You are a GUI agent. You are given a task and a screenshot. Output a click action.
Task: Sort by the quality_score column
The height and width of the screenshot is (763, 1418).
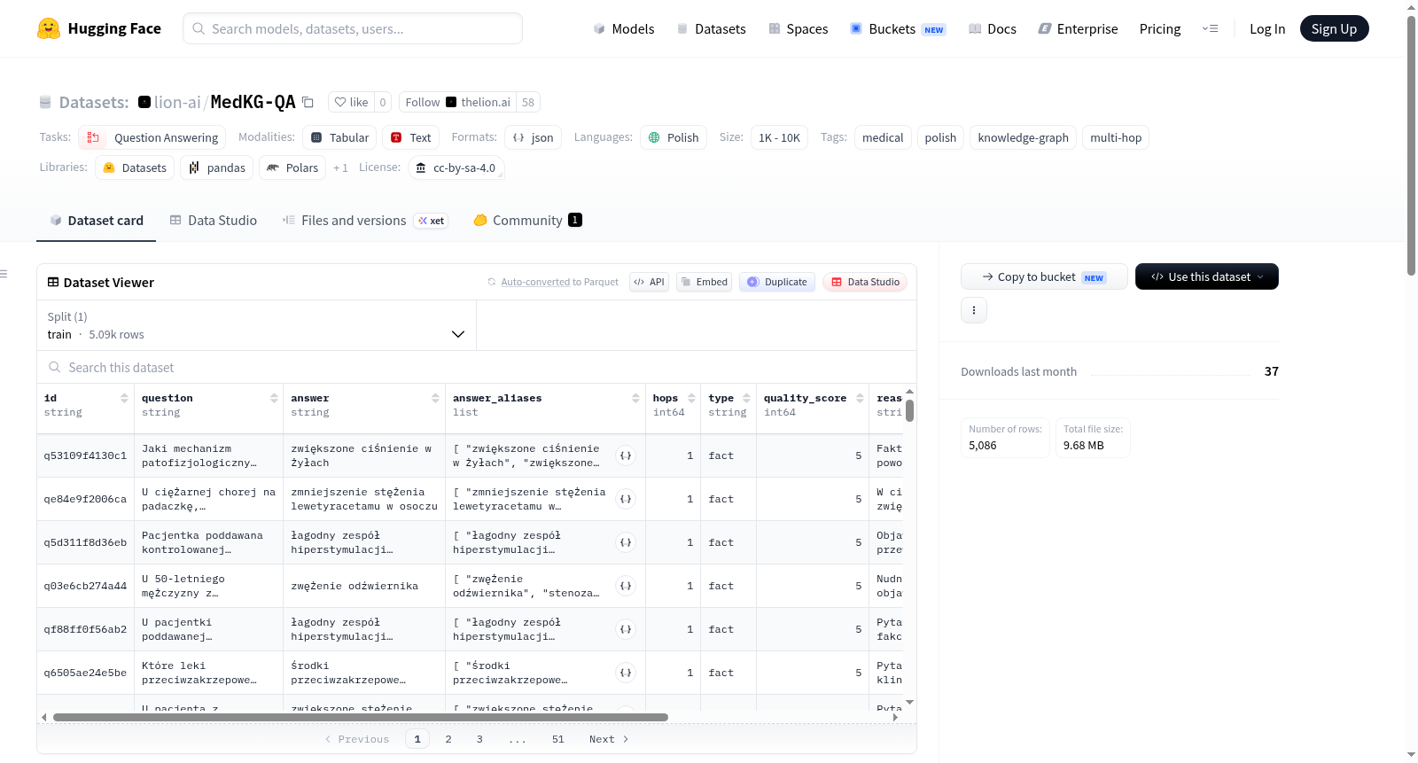[860, 398]
